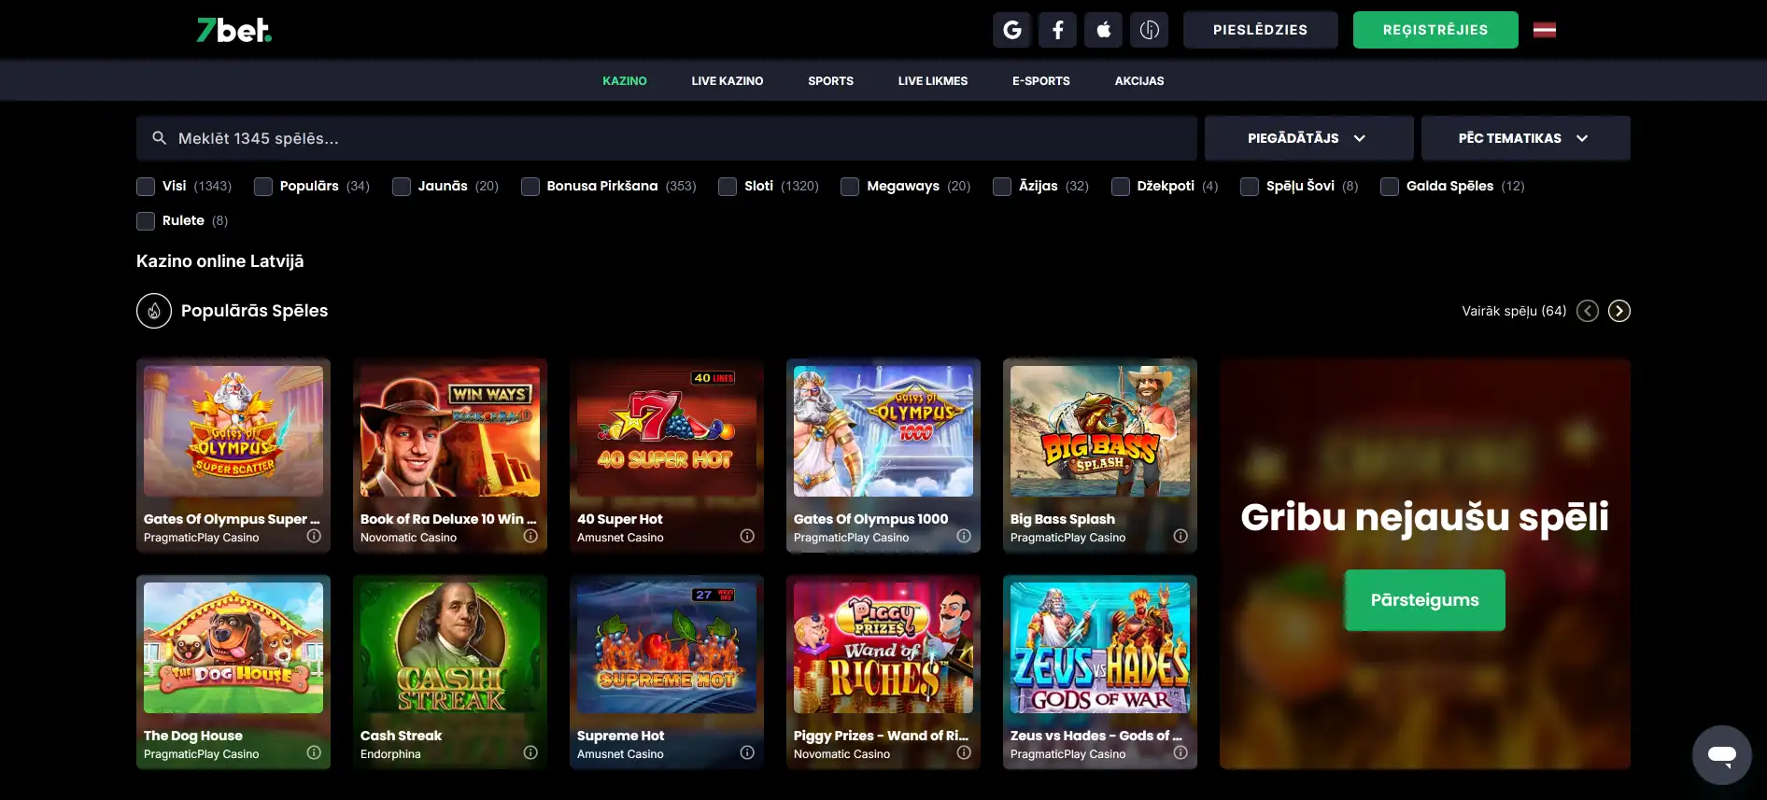The width and height of the screenshot is (1767, 800).
Task: Show info for Supreme Hot
Action: tap(747, 752)
